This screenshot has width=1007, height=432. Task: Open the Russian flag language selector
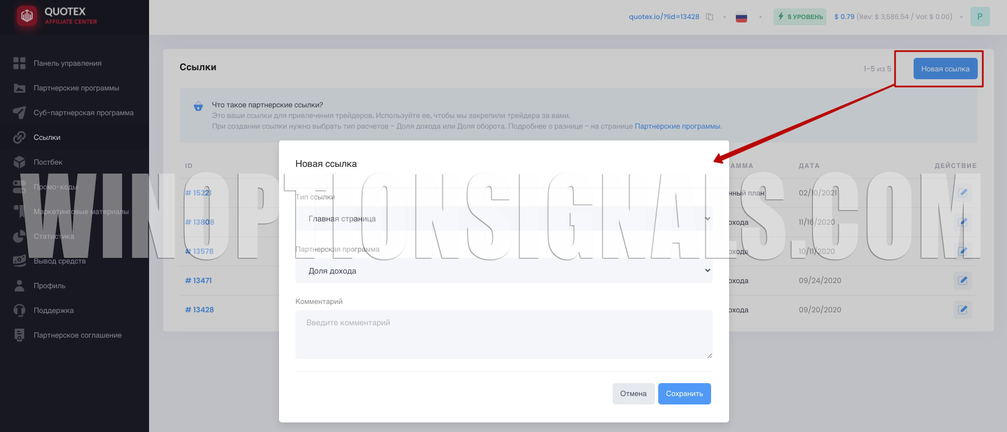tap(741, 17)
